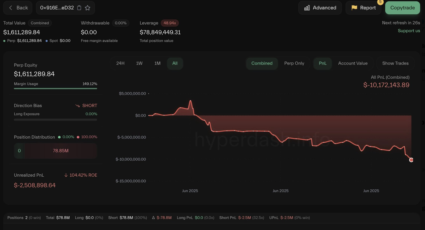The image size is (425, 230).
Task: Click the Unrealized PnL $-2,508,898.64 value
Action: [35, 185]
